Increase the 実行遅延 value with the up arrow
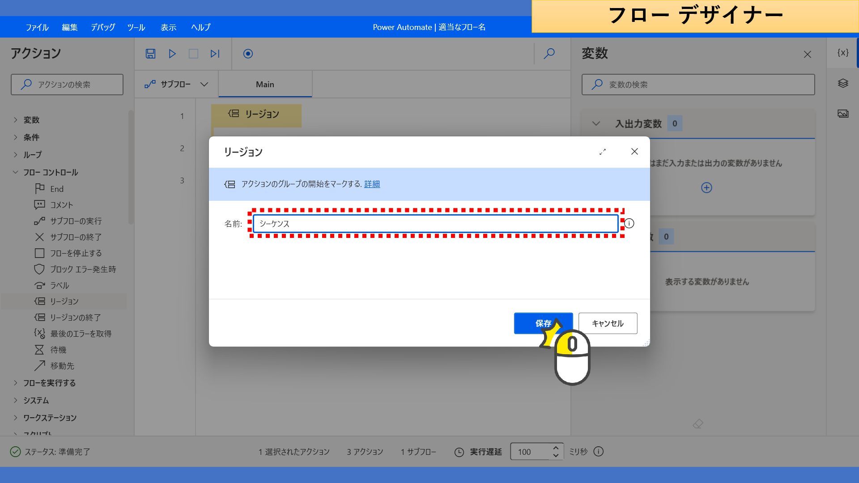This screenshot has width=859, height=483. [x=555, y=448]
